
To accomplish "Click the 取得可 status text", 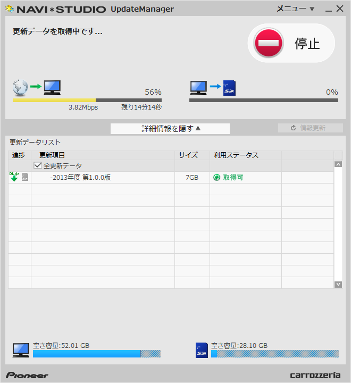I will 233,177.
